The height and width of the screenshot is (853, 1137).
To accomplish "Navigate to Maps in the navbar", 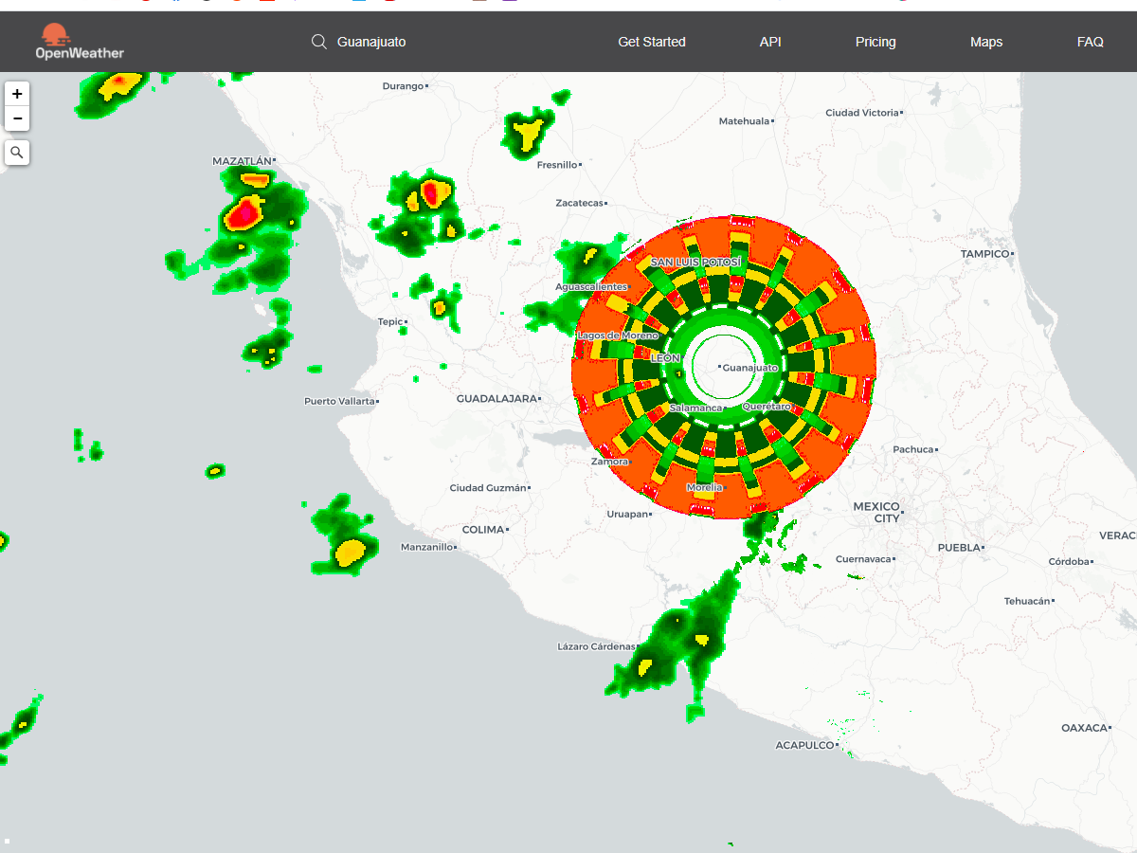I will (x=985, y=42).
